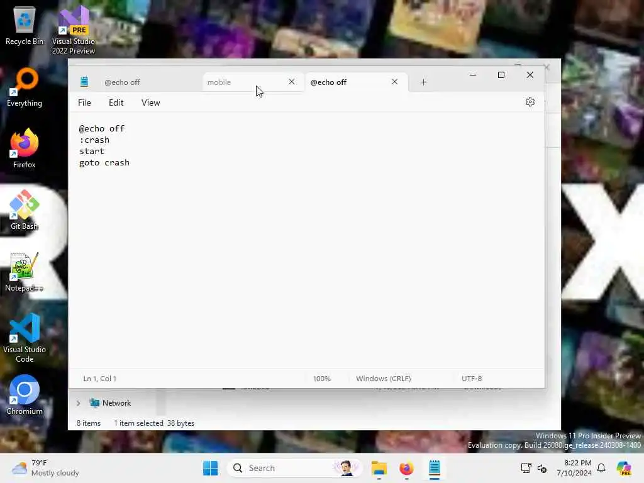
Task: Minimize the Notepad window
Action: click(x=473, y=75)
